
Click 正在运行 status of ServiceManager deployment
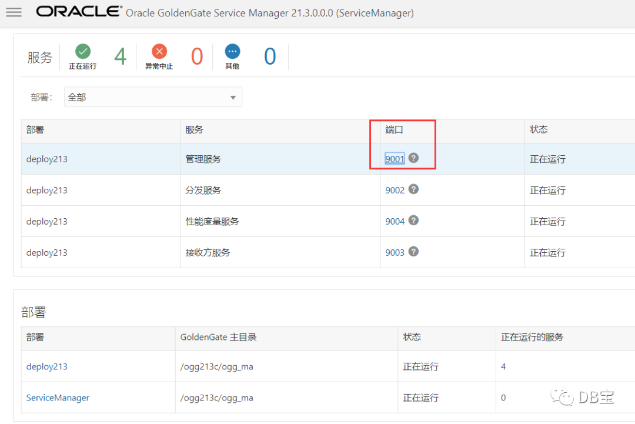click(x=421, y=398)
